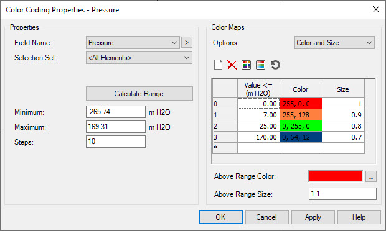
Task: Open the Above Range Color ellipsis button
Action: point(370,176)
